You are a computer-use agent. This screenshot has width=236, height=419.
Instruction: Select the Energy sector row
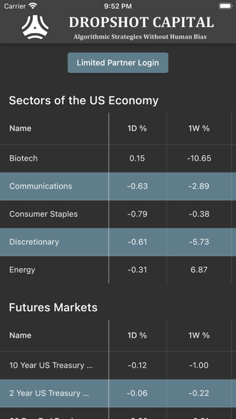(x=118, y=270)
